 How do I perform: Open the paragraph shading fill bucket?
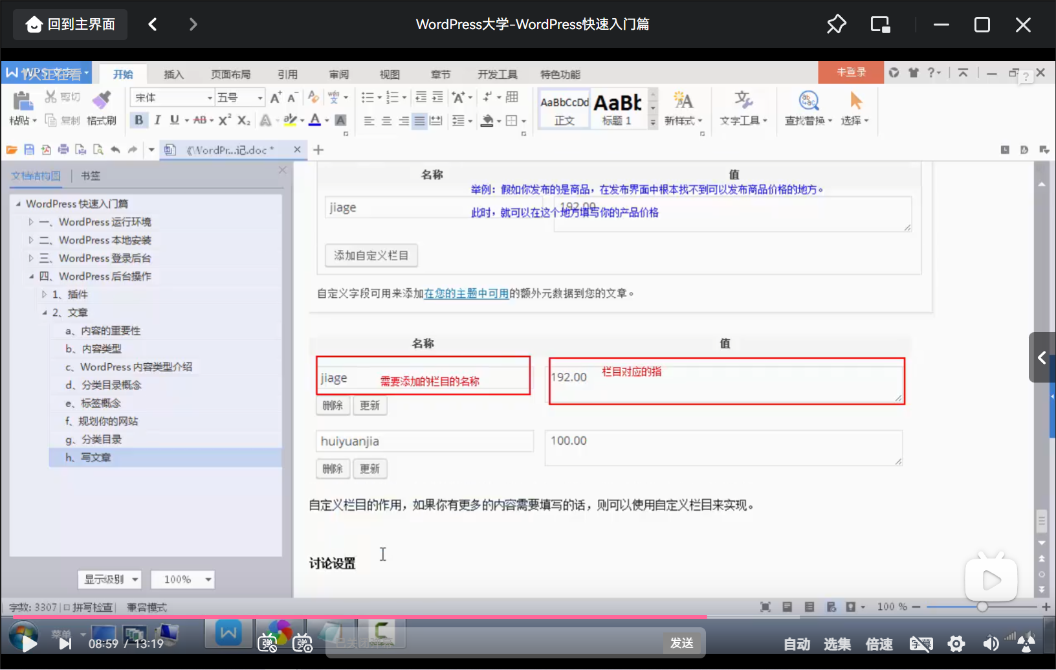coord(488,121)
